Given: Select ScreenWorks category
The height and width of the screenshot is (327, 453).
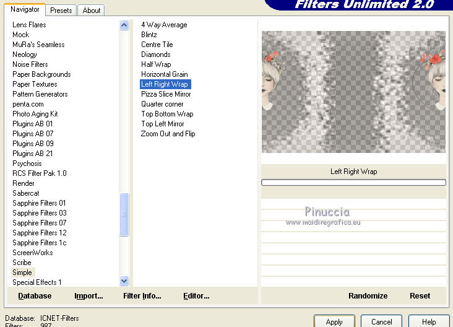Looking at the screenshot, I should pyautogui.click(x=33, y=253).
